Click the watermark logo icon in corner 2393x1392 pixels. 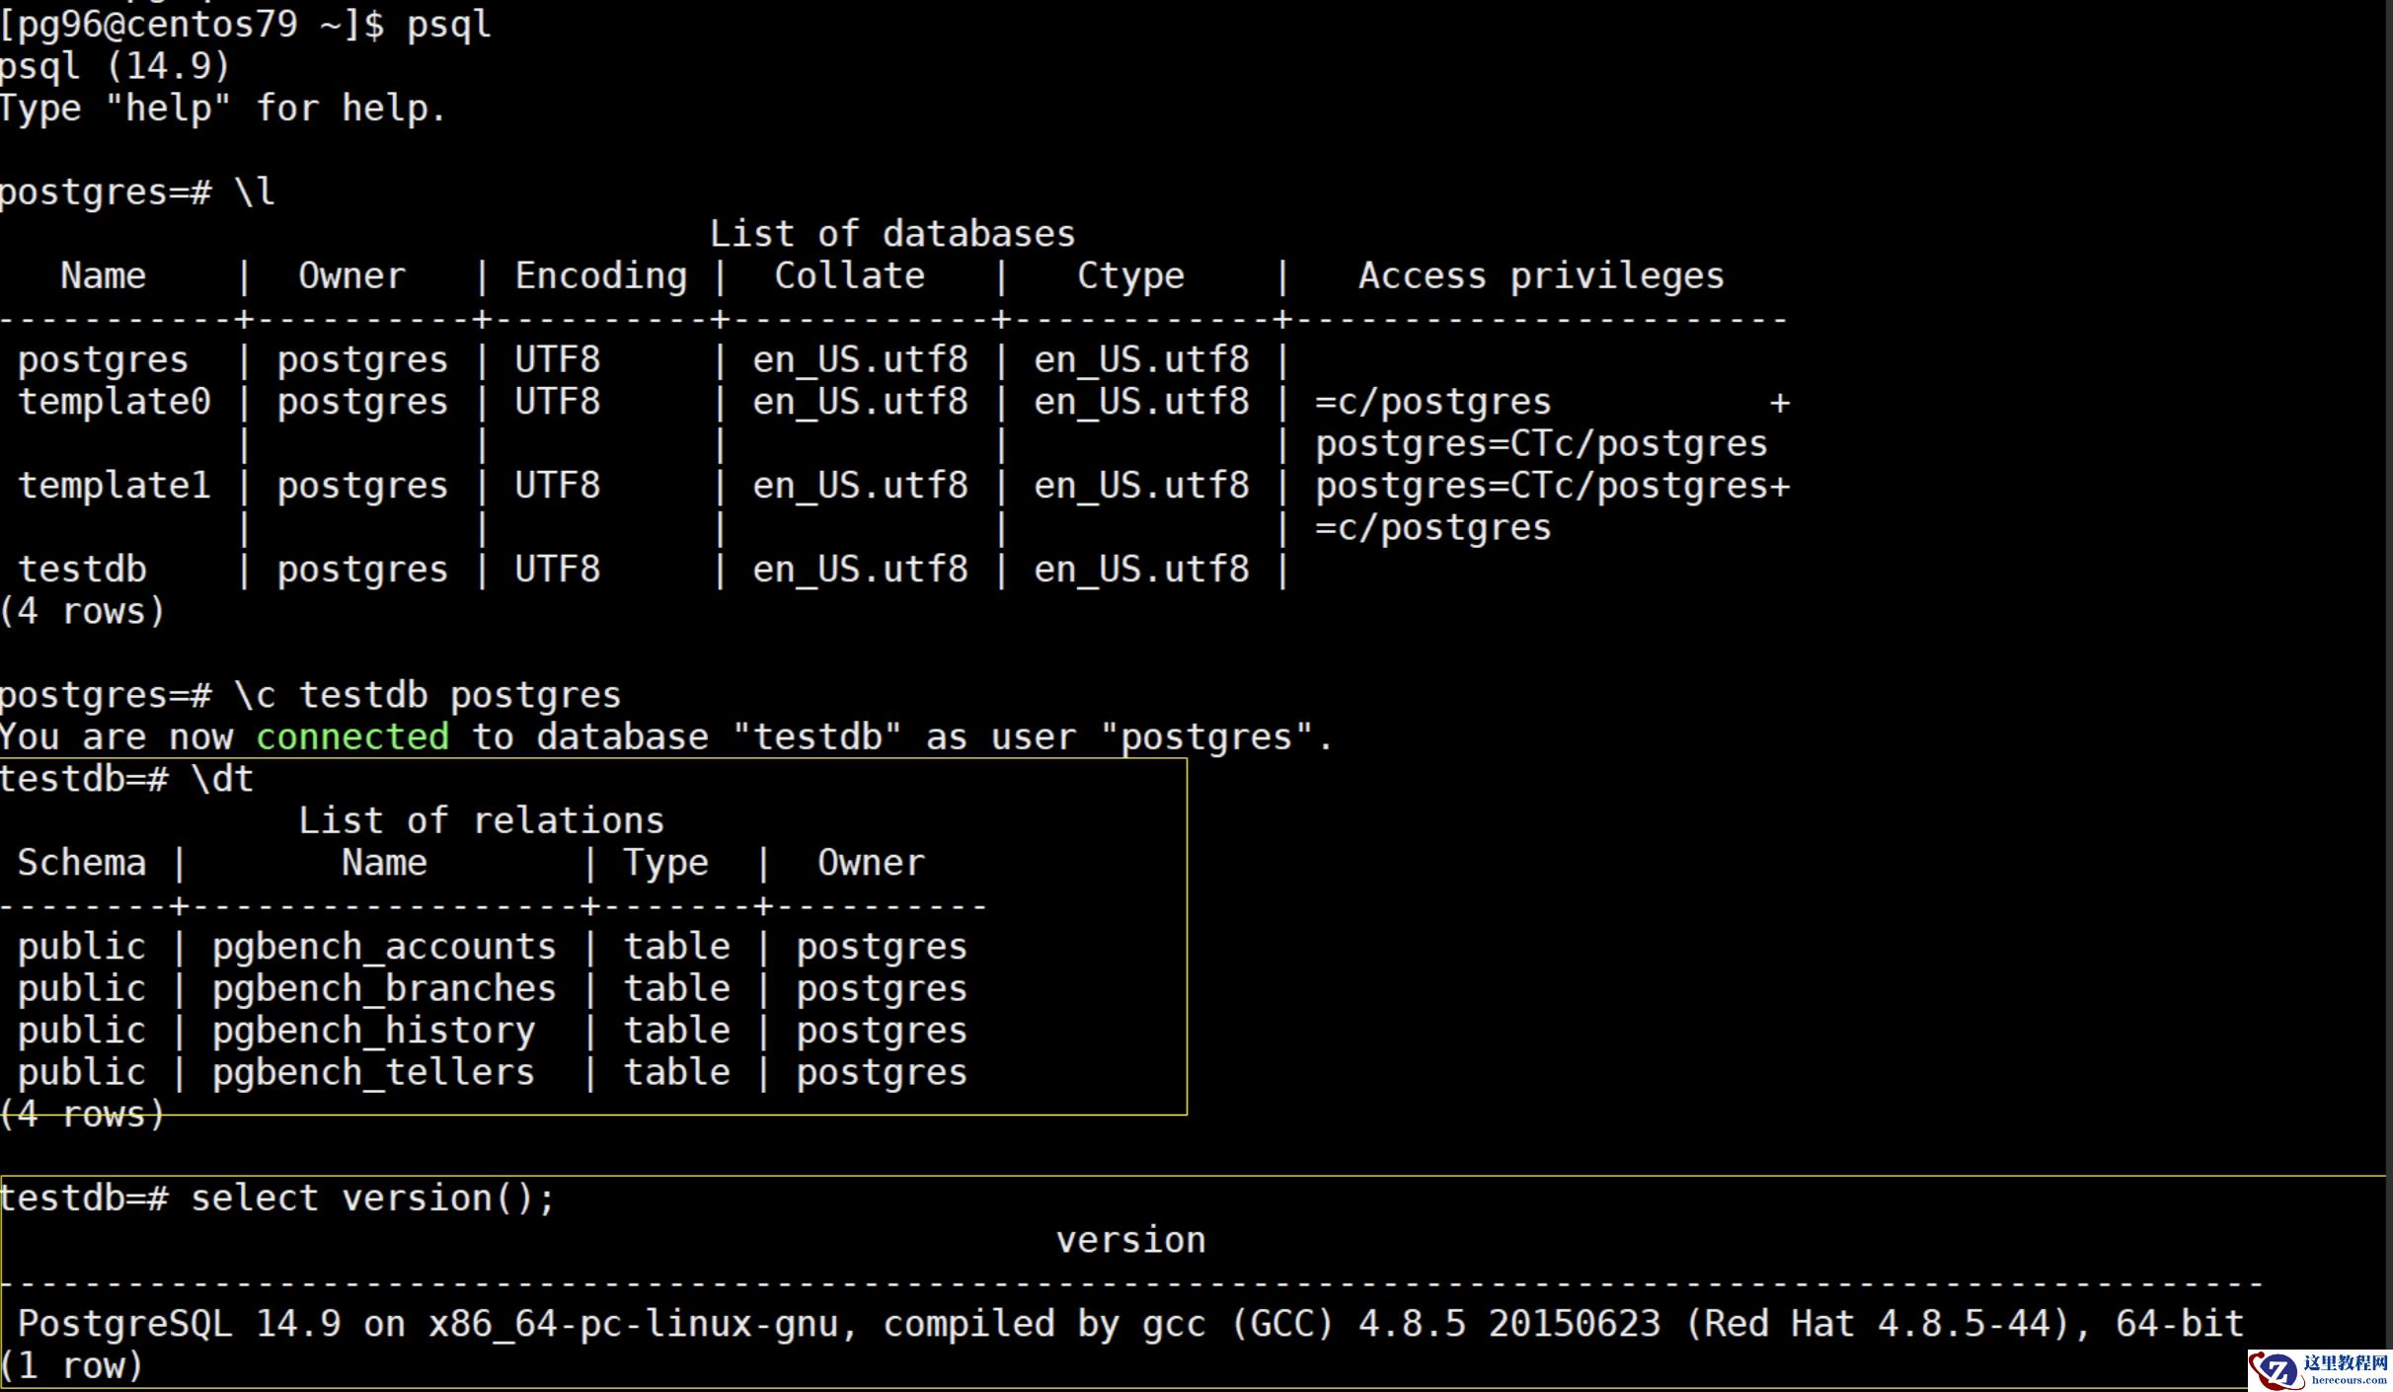[2276, 1371]
